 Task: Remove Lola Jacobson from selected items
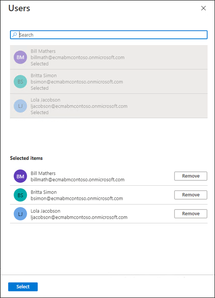[x=191, y=214]
